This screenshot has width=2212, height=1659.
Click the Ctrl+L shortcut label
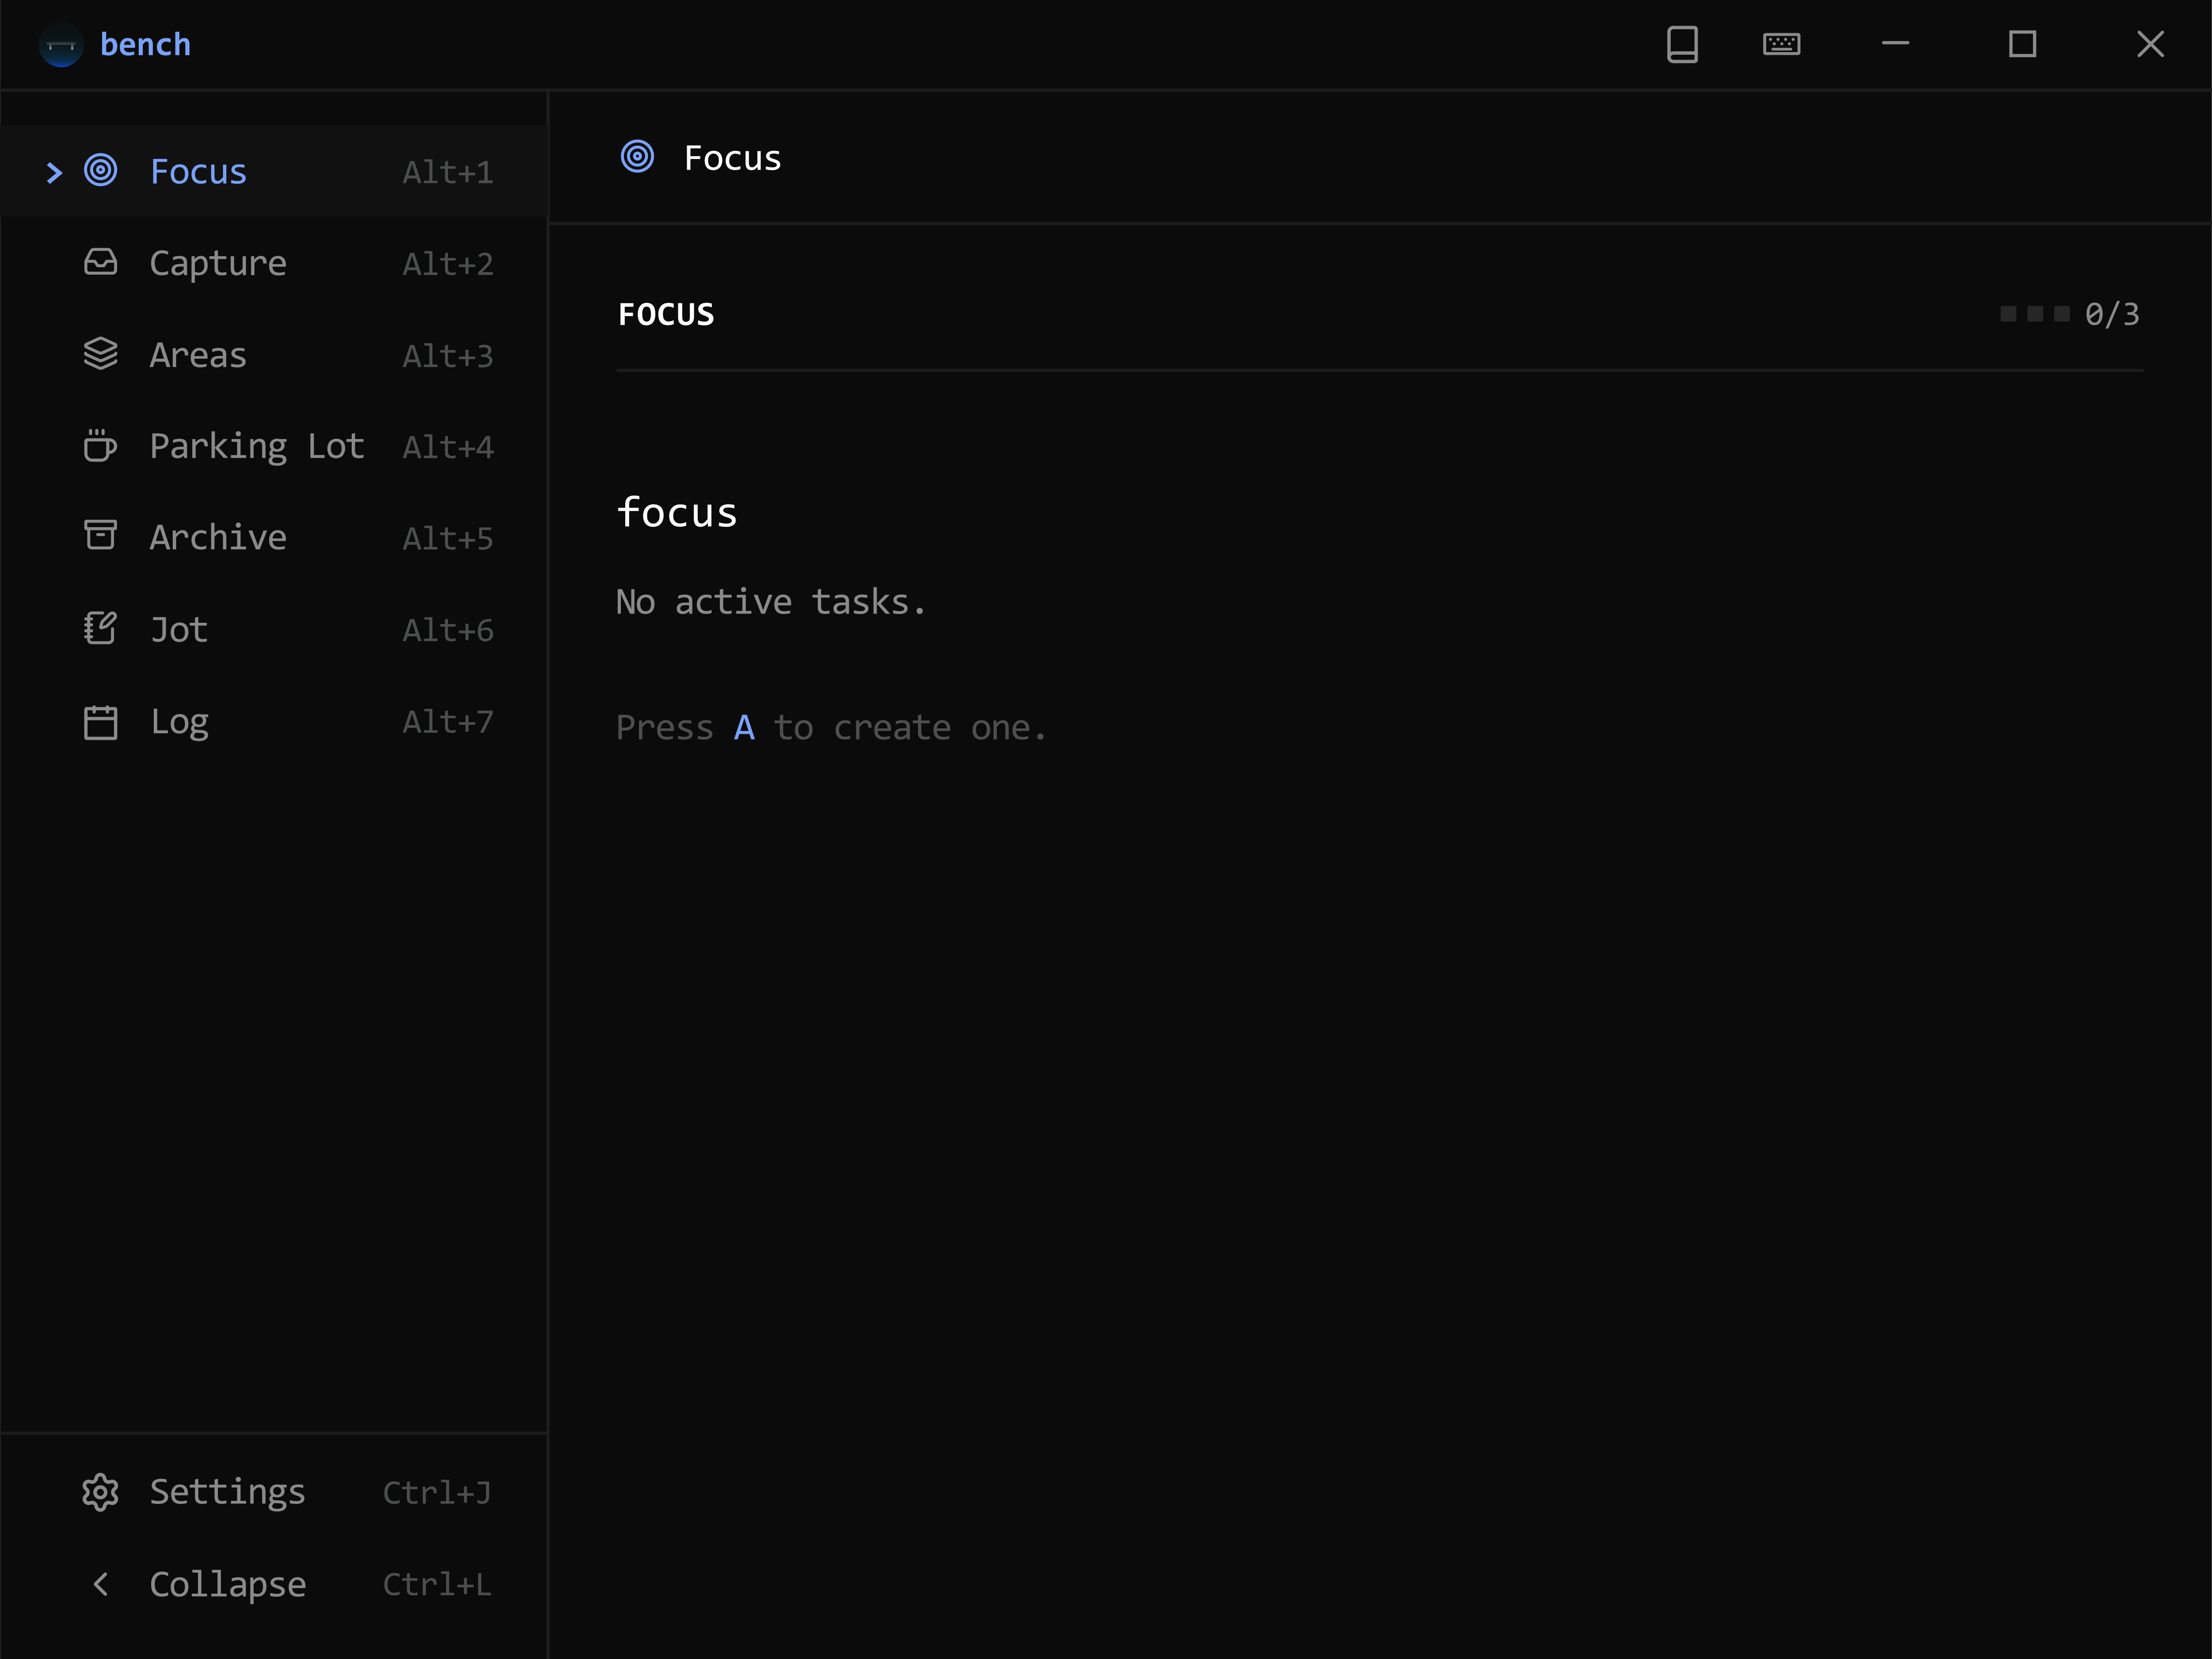437,1584
